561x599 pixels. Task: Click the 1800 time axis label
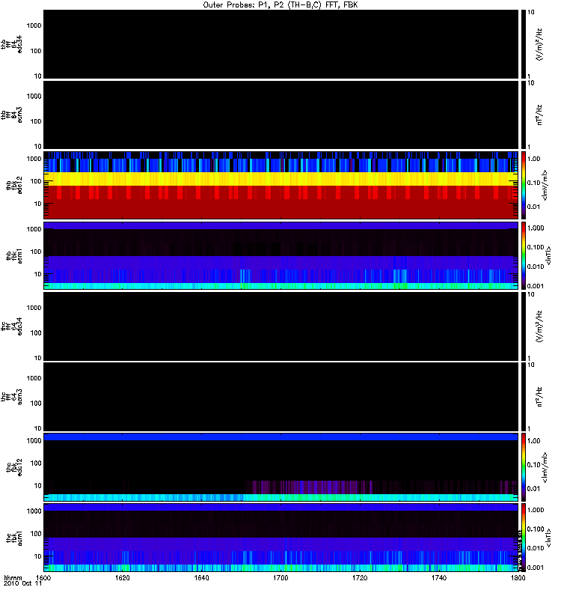518,578
